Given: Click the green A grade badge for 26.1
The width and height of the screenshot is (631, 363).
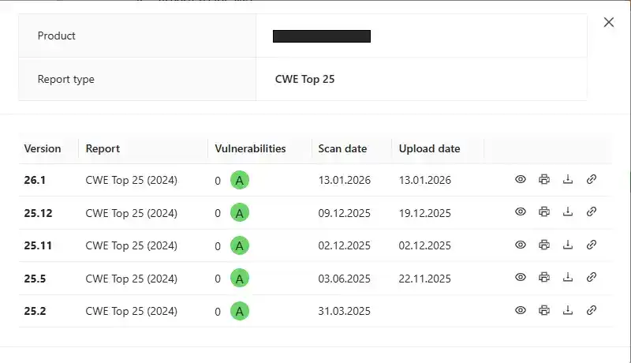Looking at the screenshot, I should [x=240, y=180].
